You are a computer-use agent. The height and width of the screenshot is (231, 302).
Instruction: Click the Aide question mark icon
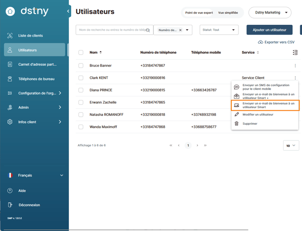click(10, 190)
